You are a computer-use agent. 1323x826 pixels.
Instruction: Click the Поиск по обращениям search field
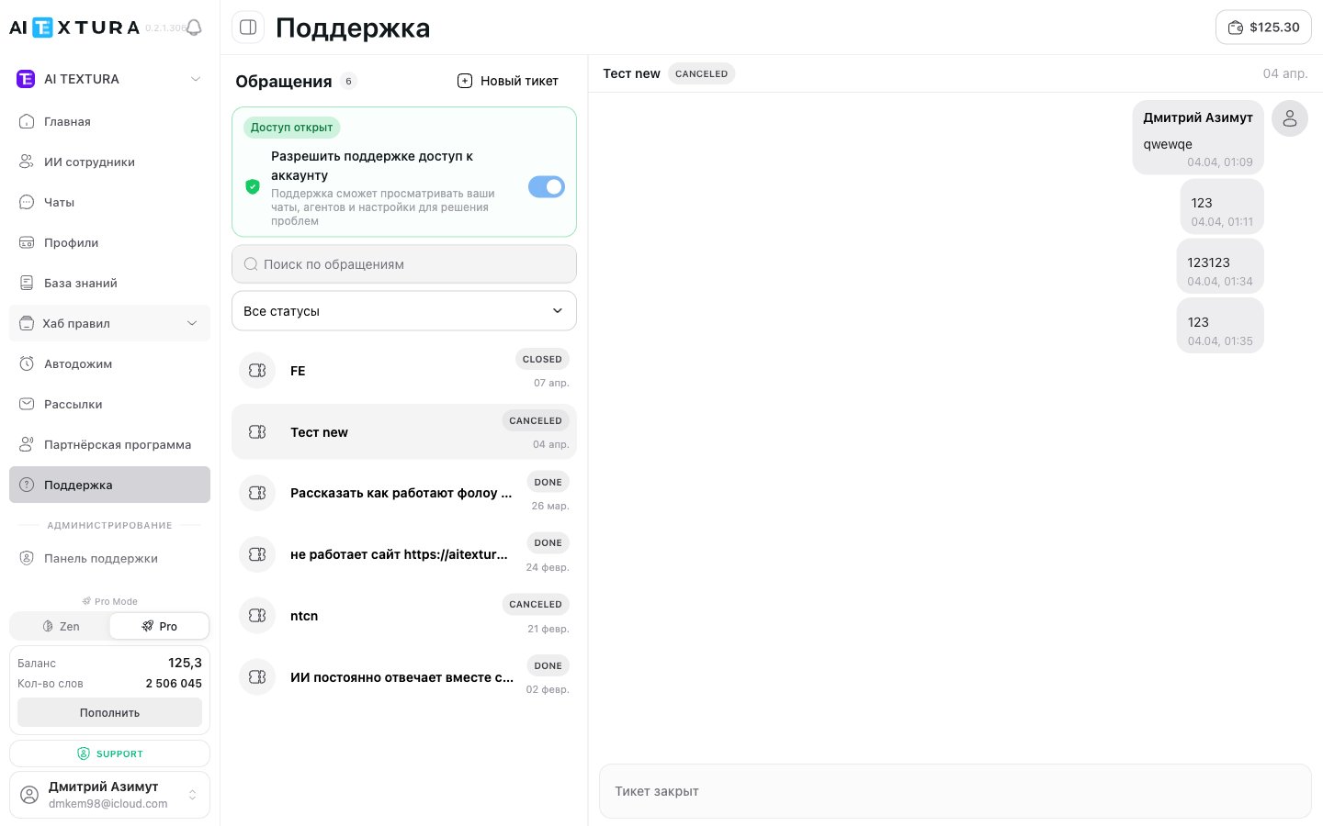(404, 264)
